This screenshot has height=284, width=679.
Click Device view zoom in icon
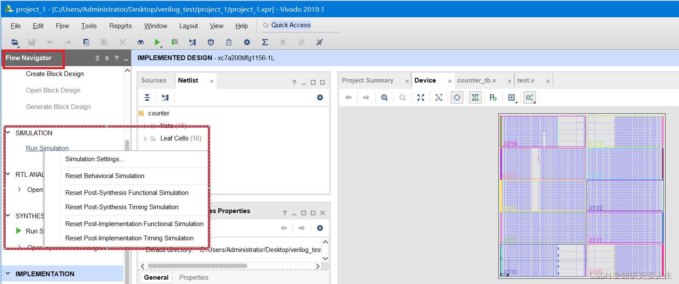384,98
